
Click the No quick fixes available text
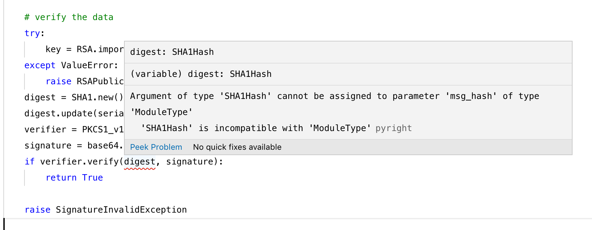point(237,147)
